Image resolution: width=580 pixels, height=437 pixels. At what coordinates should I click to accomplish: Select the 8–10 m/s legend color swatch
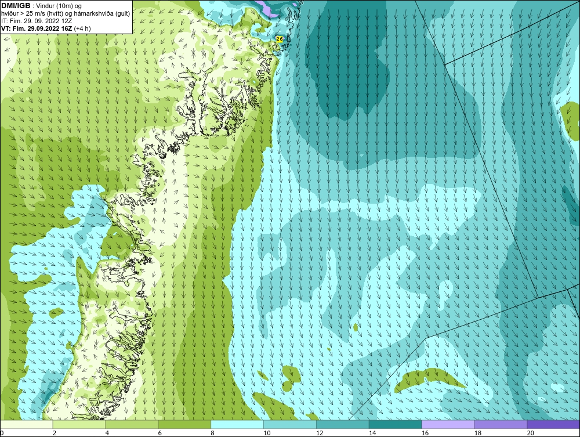(237, 424)
